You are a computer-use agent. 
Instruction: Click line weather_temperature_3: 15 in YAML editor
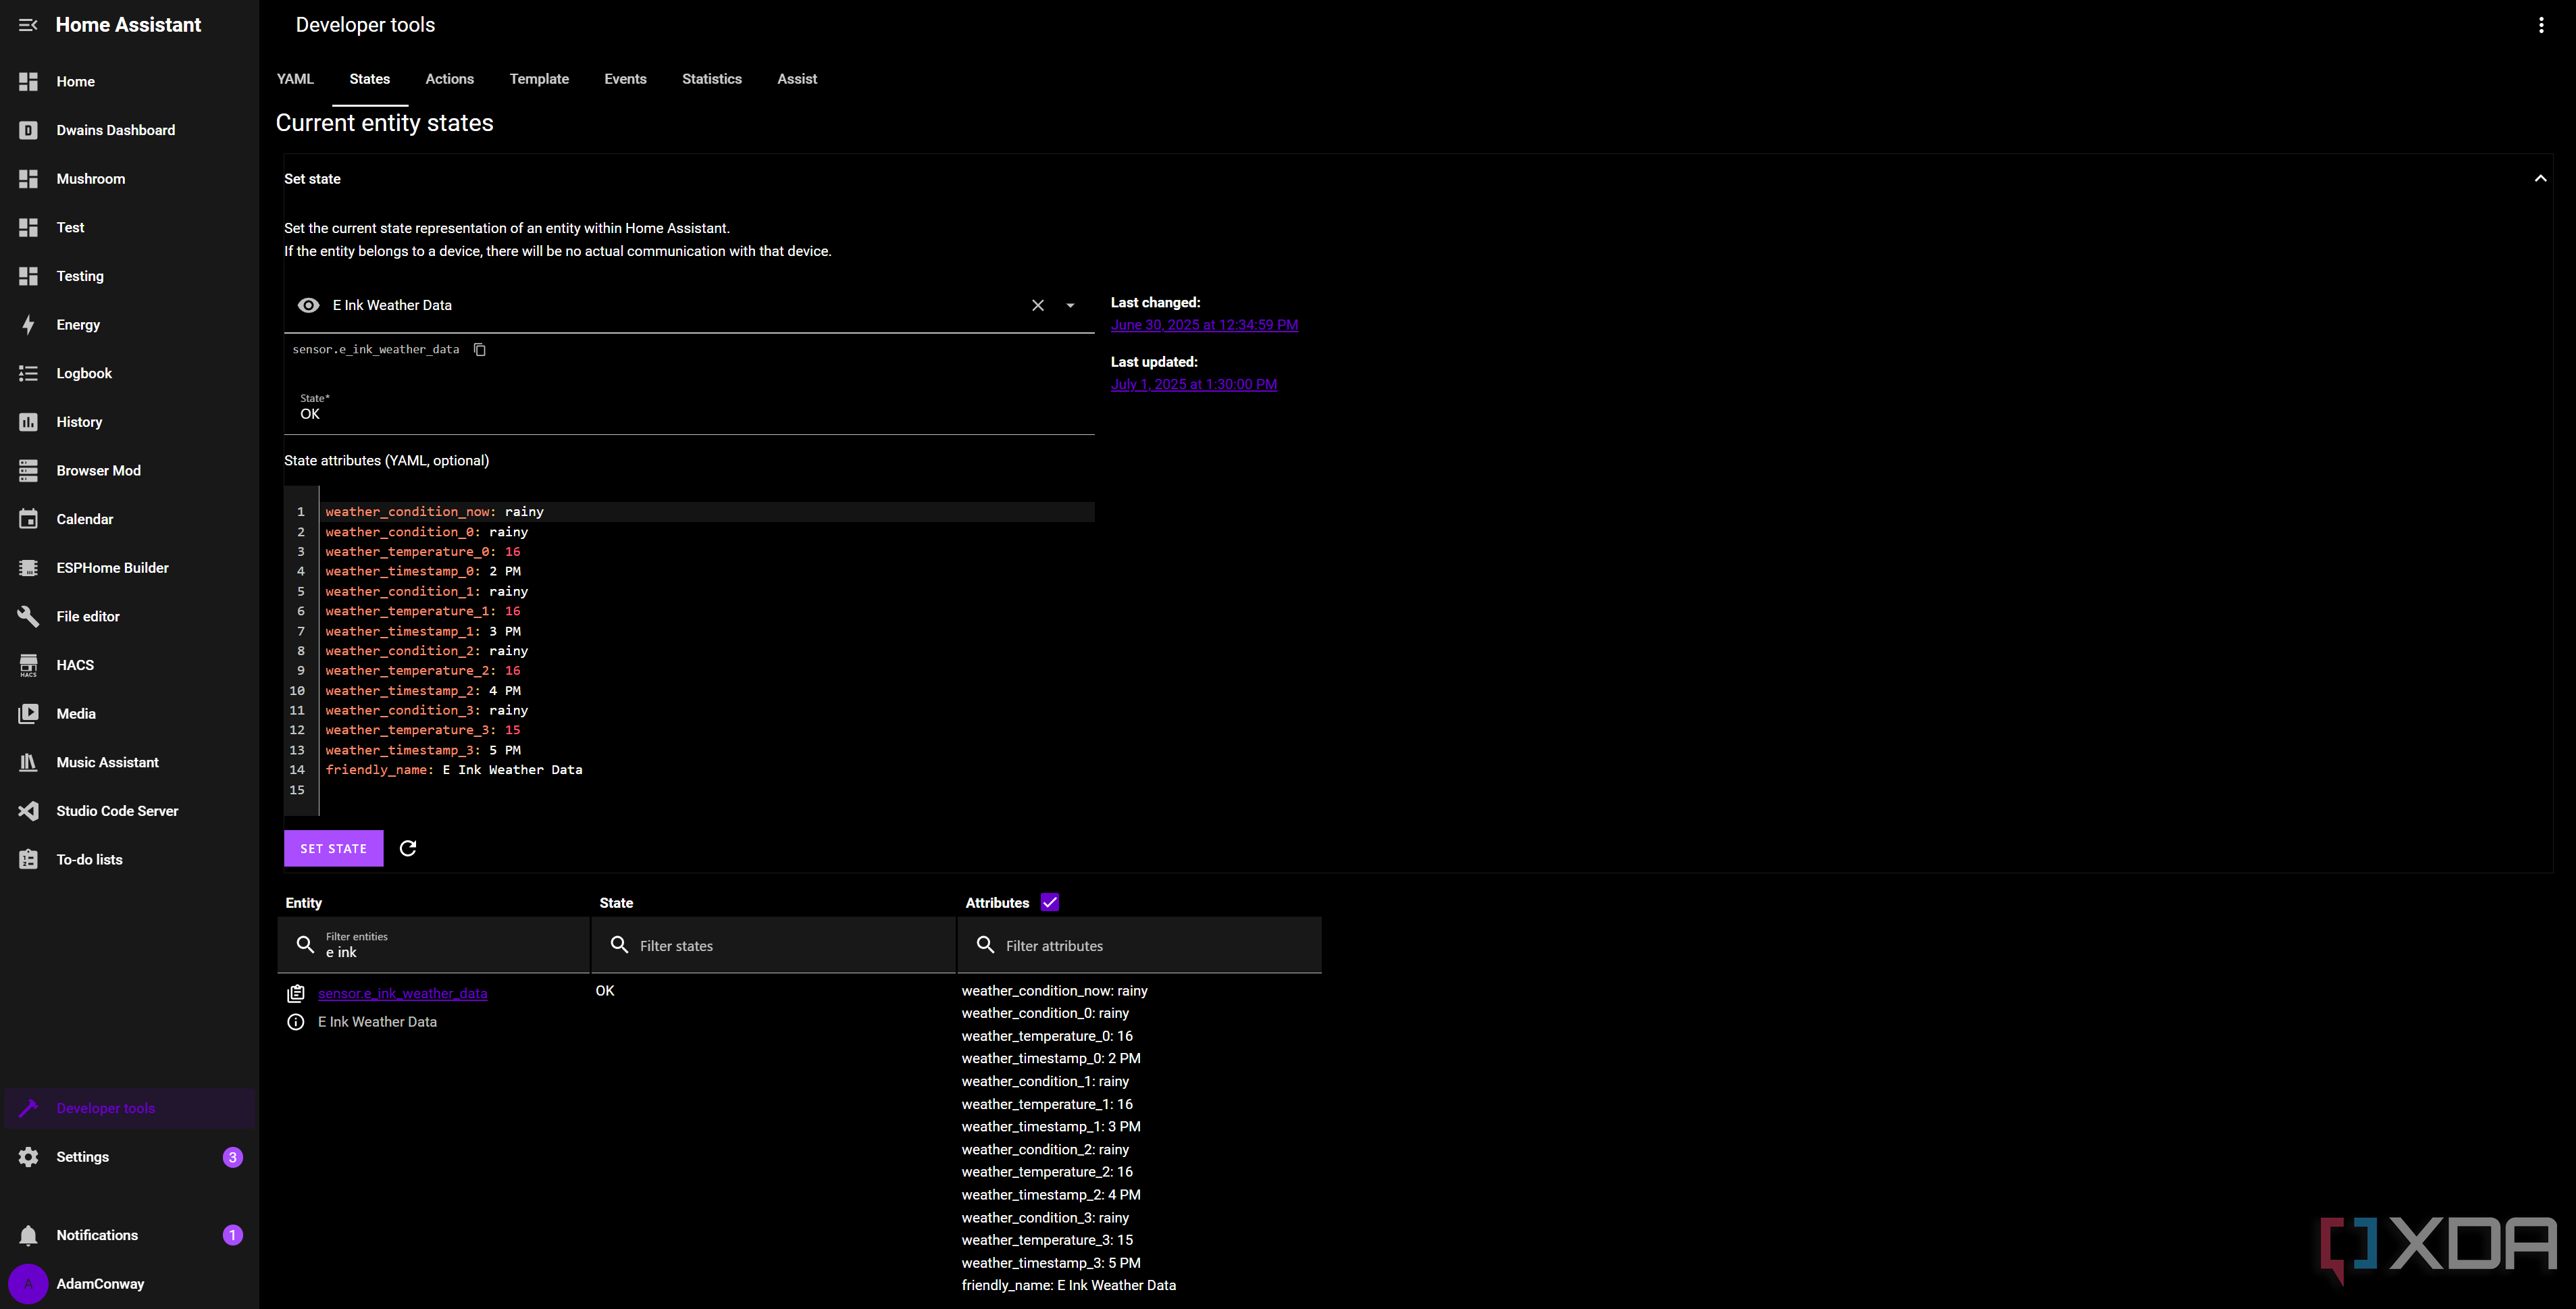point(423,730)
